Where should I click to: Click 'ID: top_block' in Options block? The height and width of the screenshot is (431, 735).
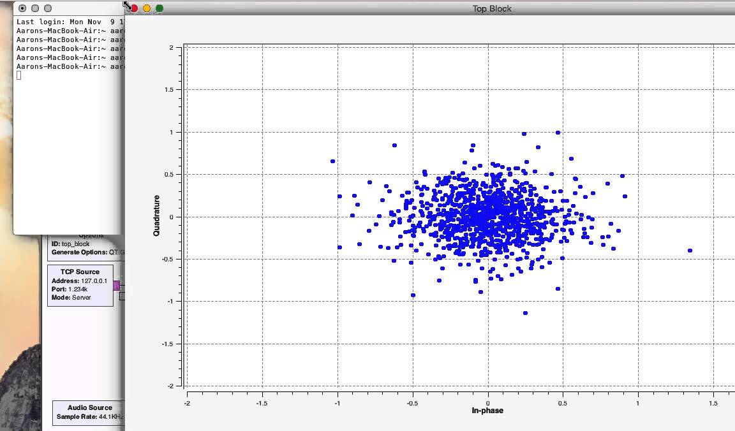(x=70, y=244)
